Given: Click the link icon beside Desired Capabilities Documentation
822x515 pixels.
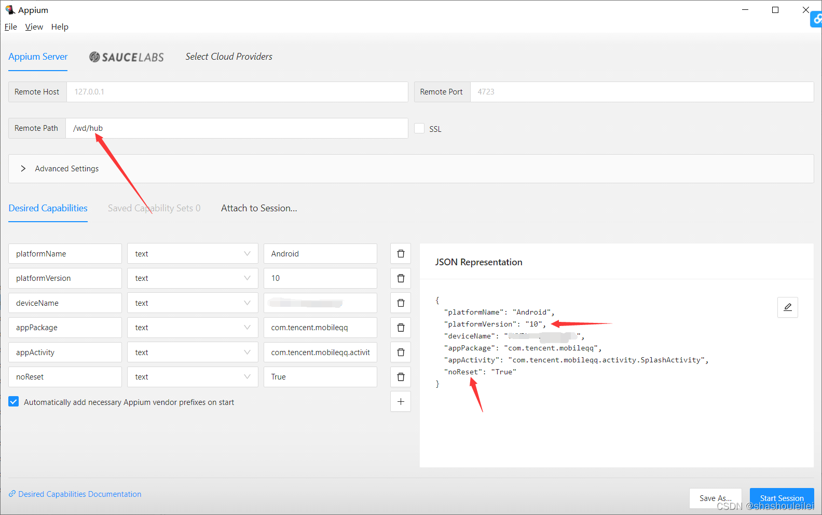Looking at the screenshot, I should tap(12, 494).
